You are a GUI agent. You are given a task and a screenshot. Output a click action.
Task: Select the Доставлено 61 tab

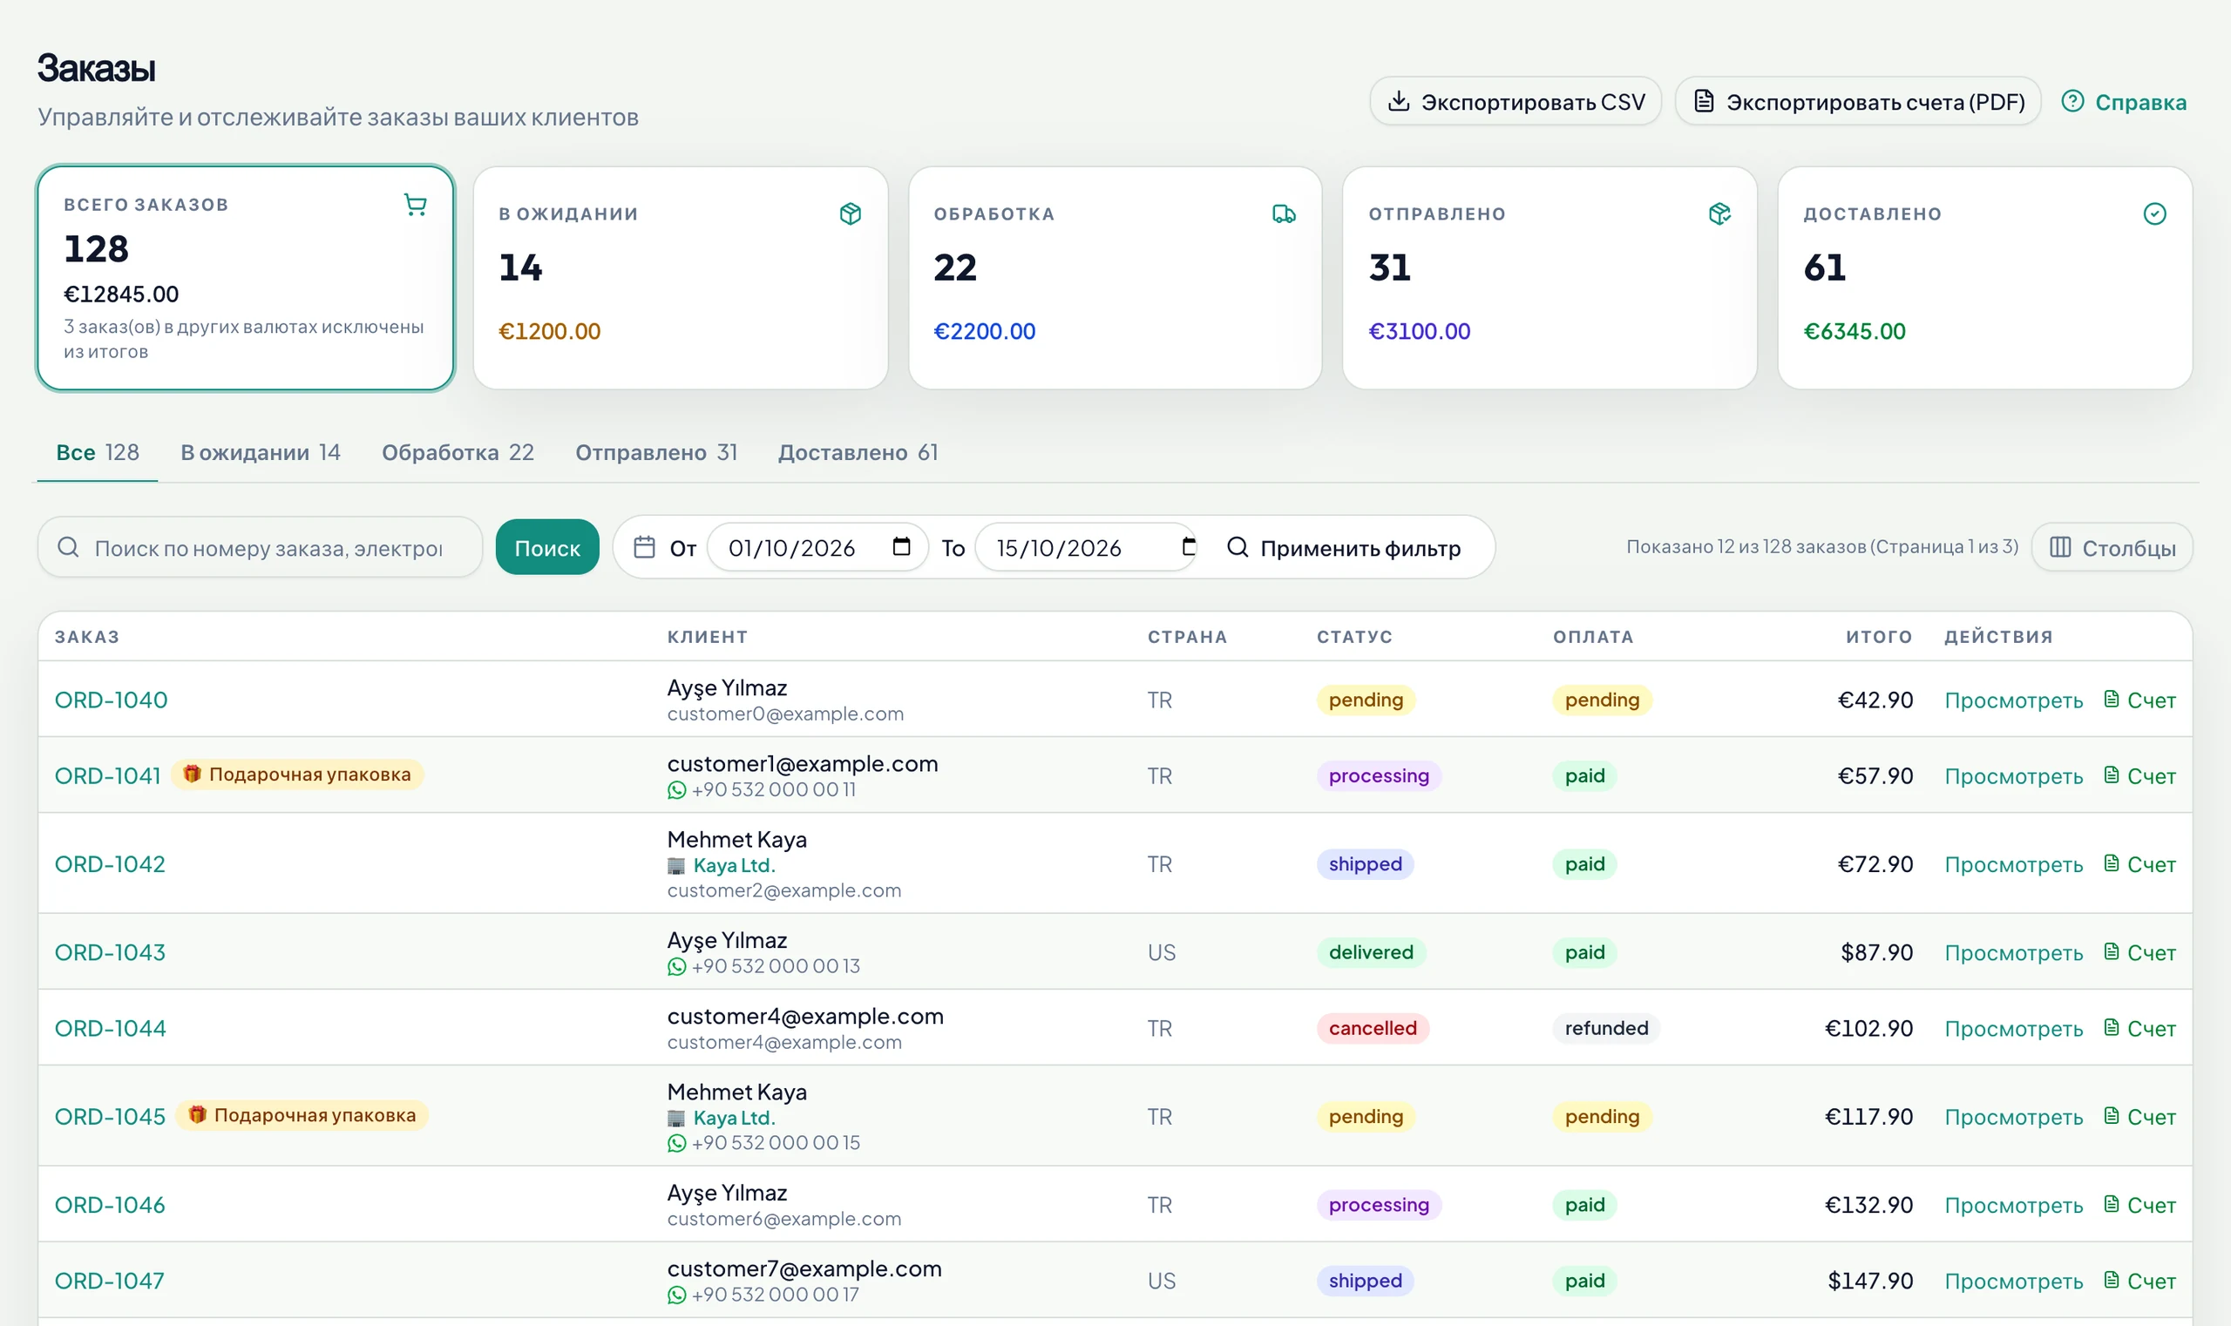point(858,453)
